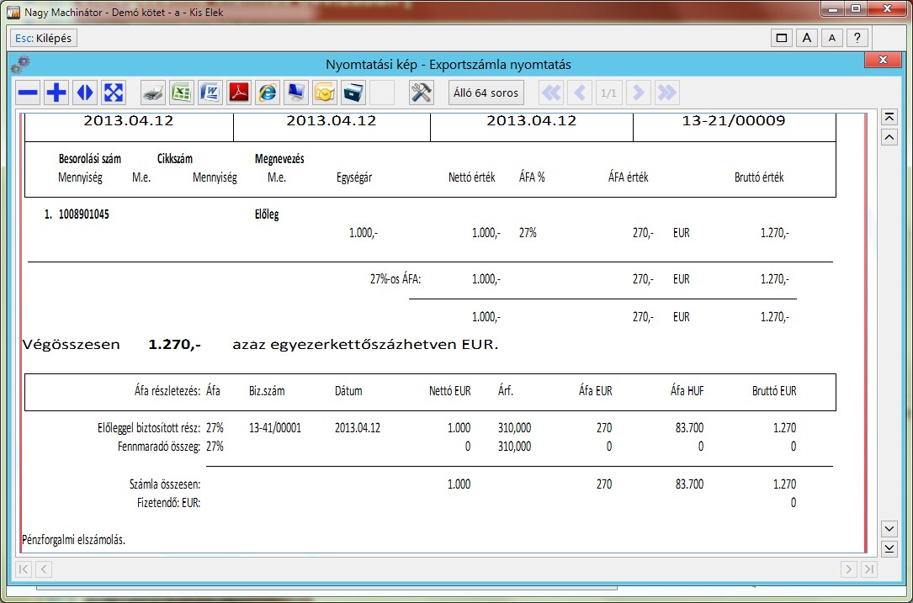Viewport: 913px width, 603px height.
Task: Open help with the question mark button
Action: tap(857, 39)
